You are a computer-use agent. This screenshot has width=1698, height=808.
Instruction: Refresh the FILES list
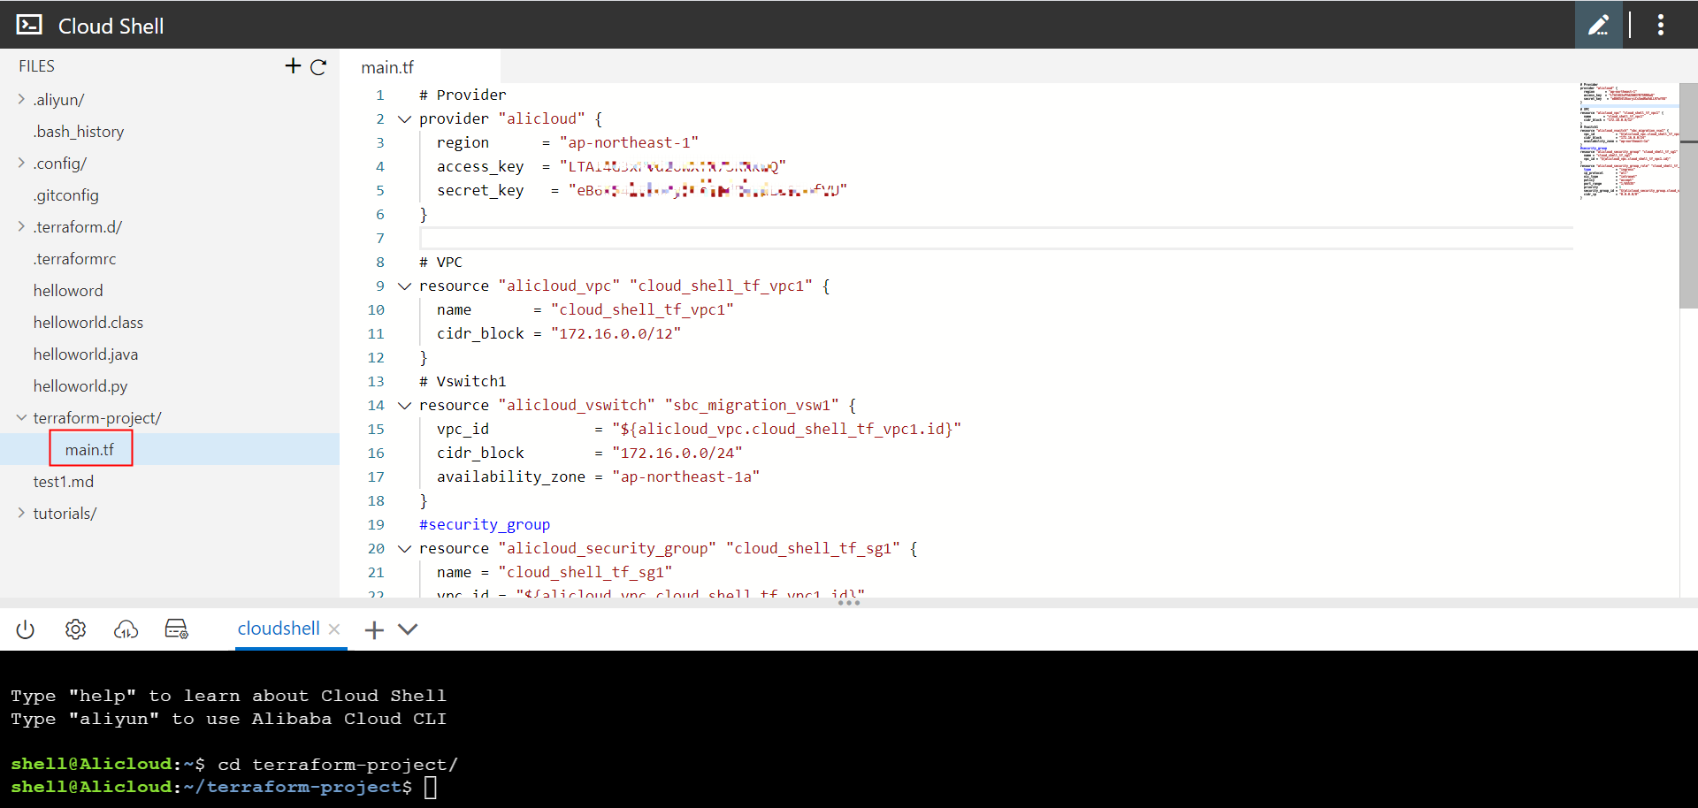pyautogui.click(x=318, y=66)
